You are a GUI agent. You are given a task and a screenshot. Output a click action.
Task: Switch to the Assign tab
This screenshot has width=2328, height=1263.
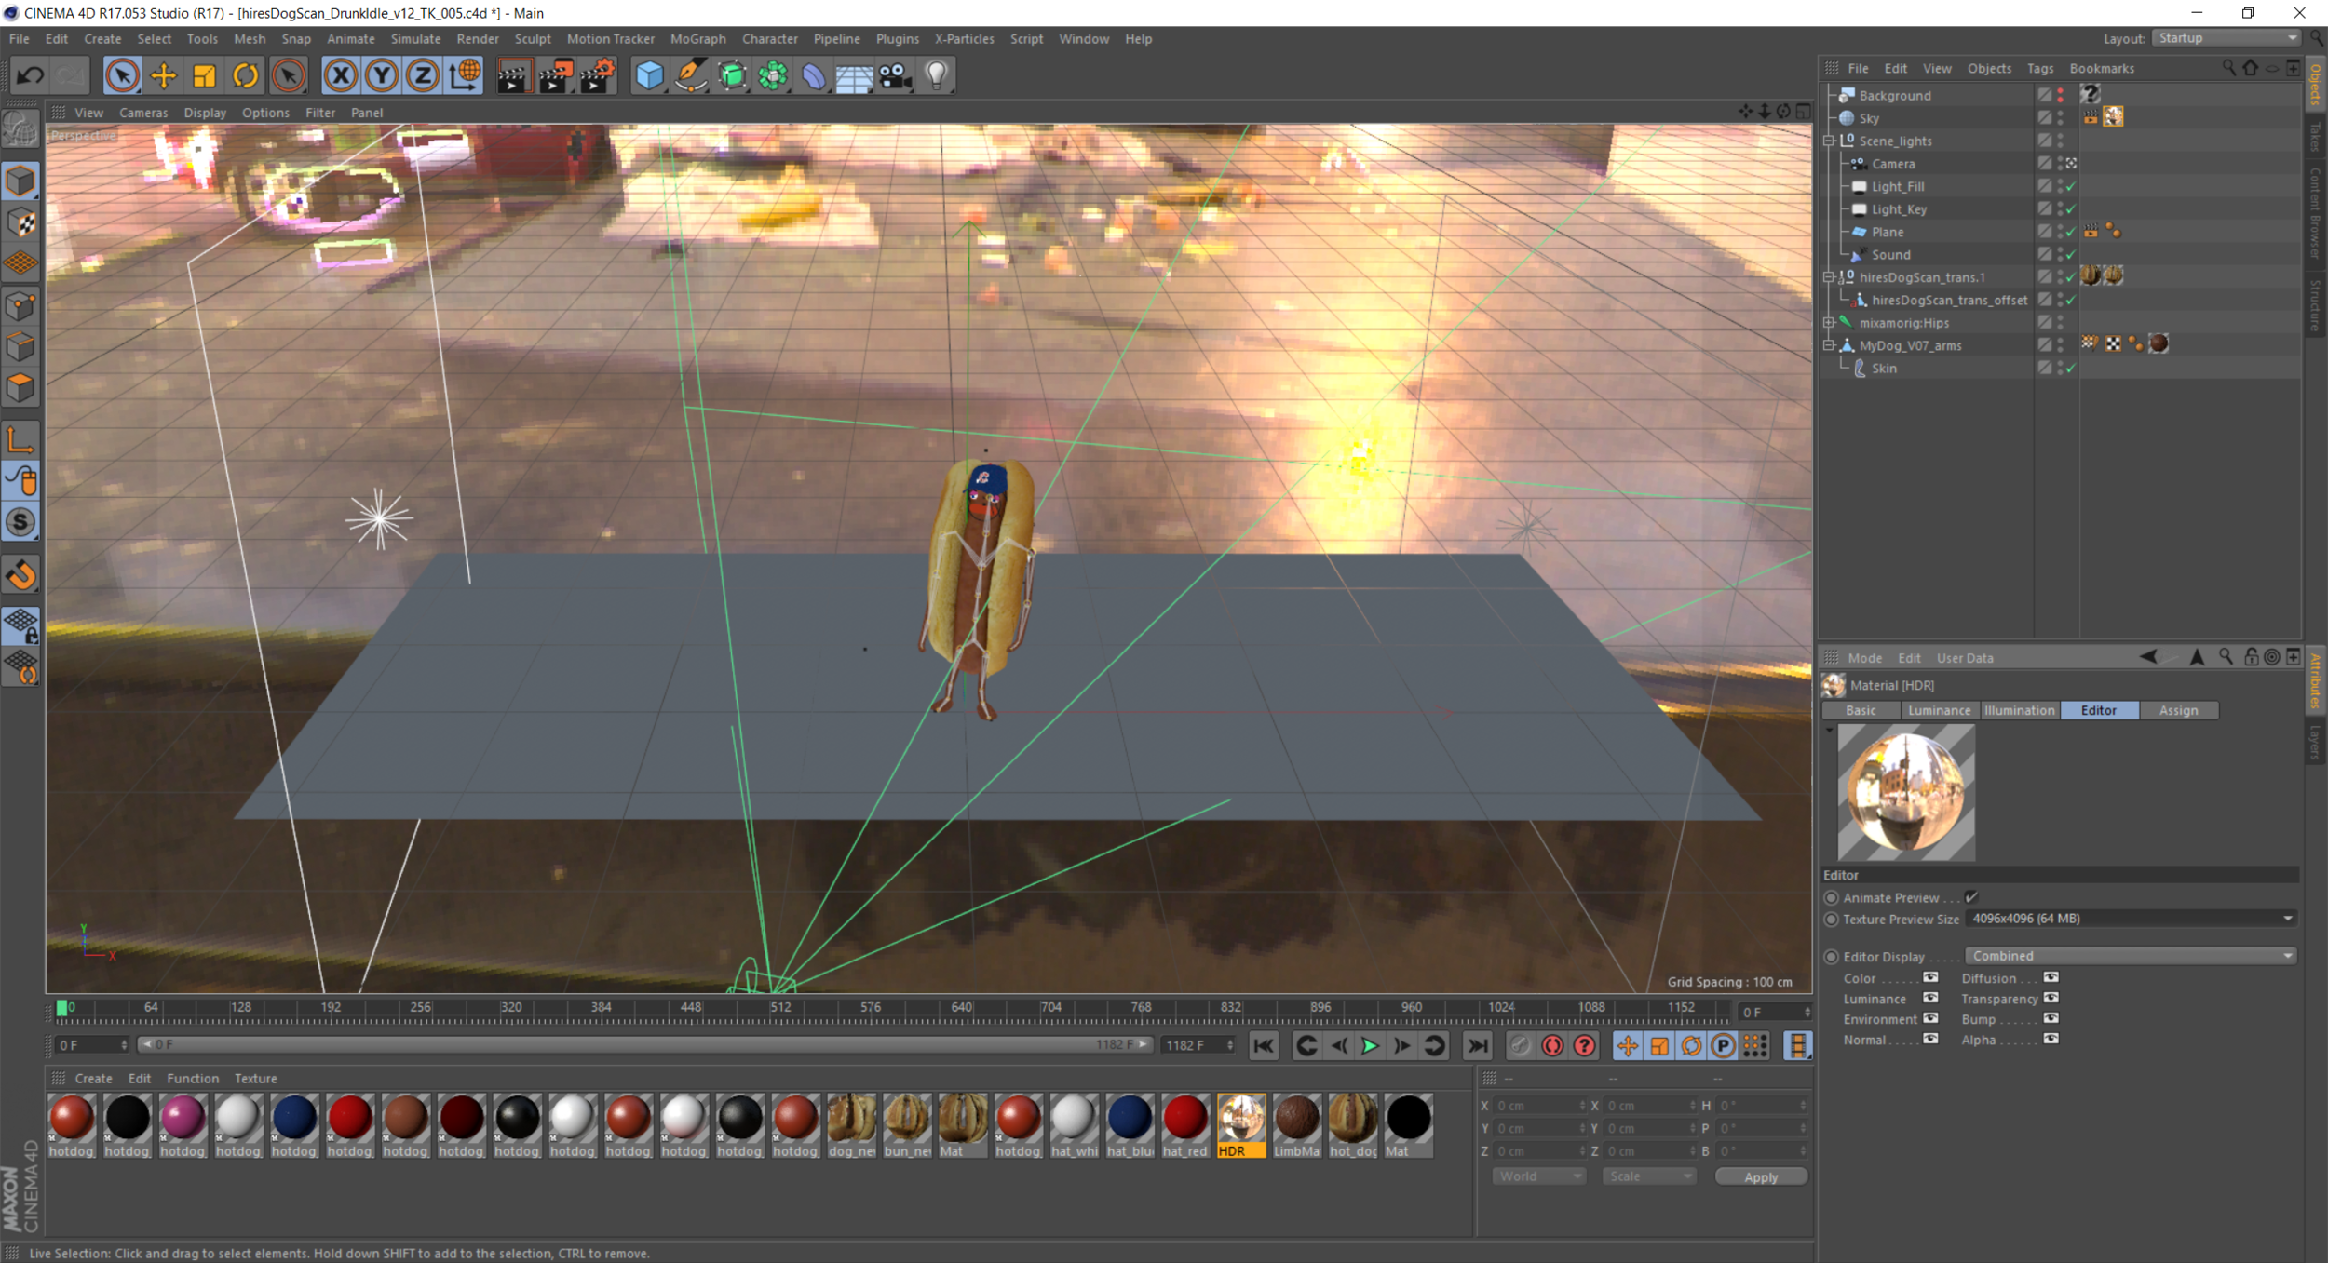point(2179,710)
